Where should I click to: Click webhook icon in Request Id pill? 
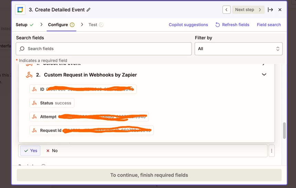point(34,130)
